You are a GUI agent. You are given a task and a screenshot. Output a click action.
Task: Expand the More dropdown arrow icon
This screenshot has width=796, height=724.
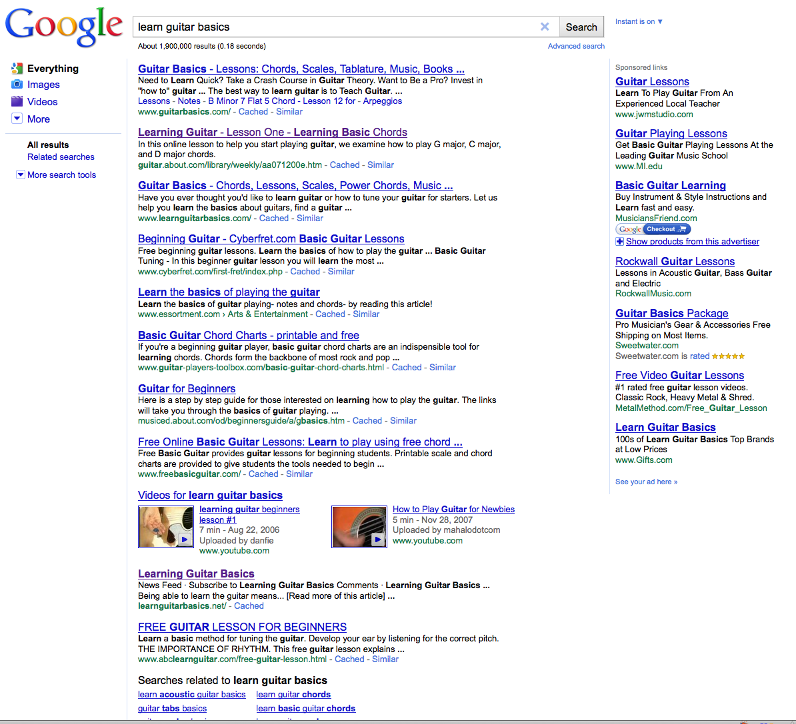(x=17, y=119)
